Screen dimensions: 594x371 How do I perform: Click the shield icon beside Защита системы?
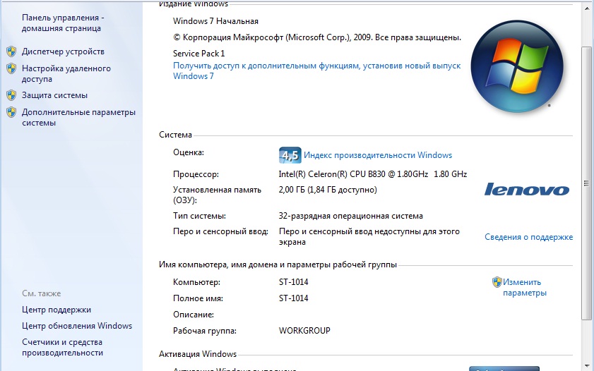click(11, 95)
